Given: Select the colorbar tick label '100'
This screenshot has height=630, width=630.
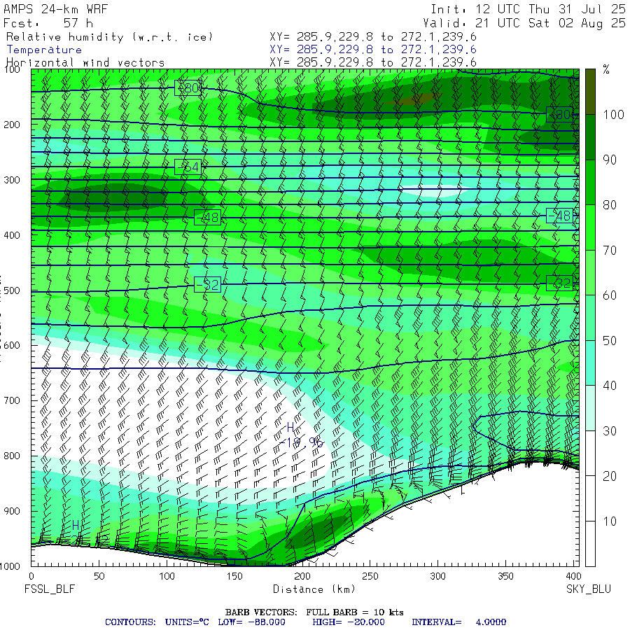Looking at the screenshot, I should coord(613,115).
